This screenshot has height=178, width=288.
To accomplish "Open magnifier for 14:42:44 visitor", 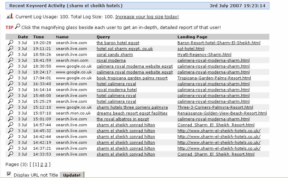I will pos(11,137).
